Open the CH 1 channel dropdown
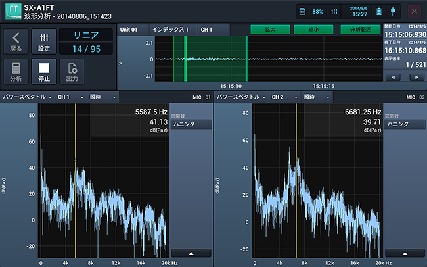The height and width of the screenshot is (267, 427). (x=71, y=97)
